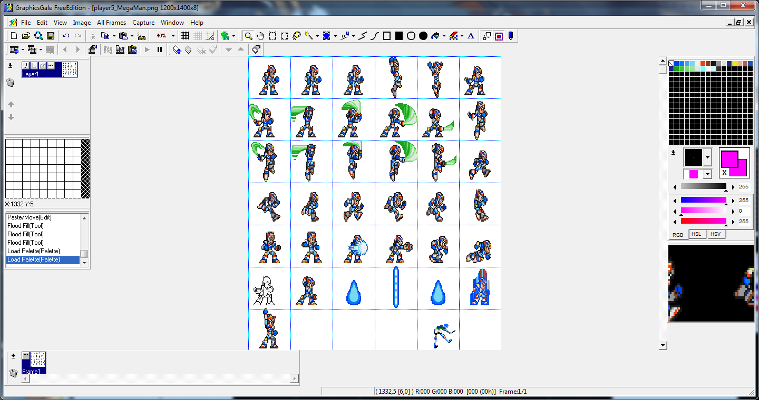
Task: Toggle the pixel grid display
Action: point(186,36)
